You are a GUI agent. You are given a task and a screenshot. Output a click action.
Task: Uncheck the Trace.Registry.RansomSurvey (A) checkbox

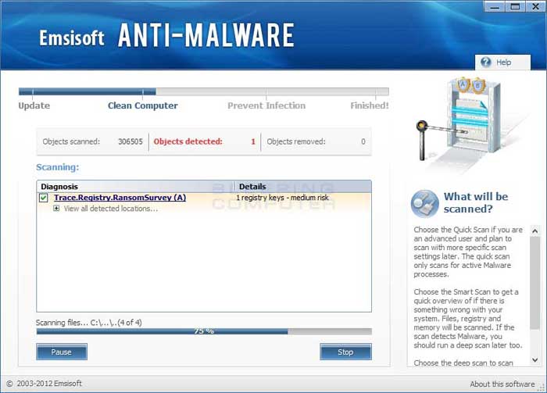pyautogui.click(x=44, y=198)
